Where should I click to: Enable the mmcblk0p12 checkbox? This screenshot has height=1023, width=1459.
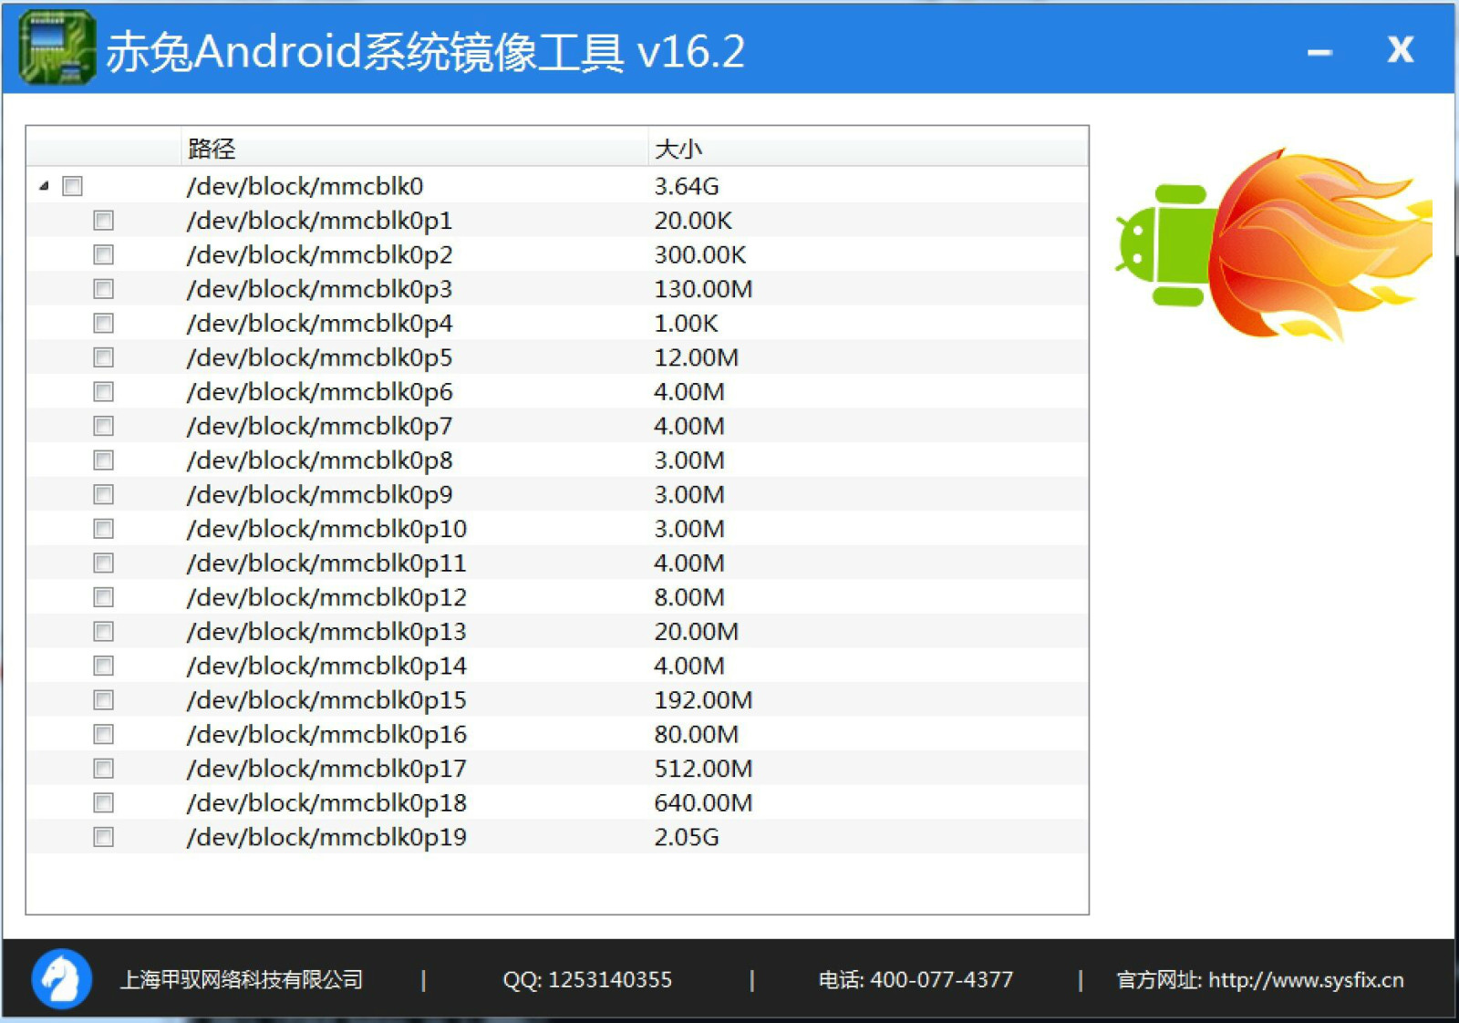pos(103,597)
